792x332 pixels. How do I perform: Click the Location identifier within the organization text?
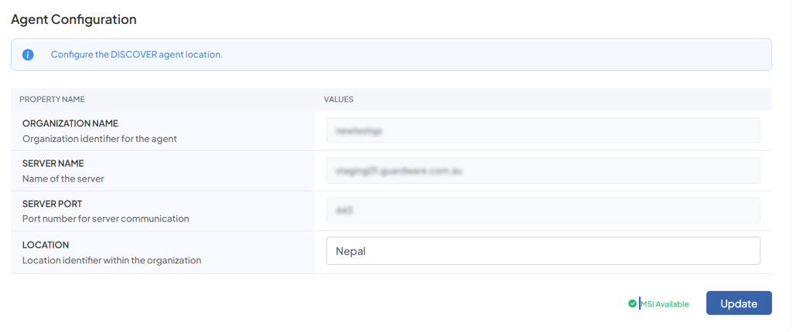click(111, 260)
